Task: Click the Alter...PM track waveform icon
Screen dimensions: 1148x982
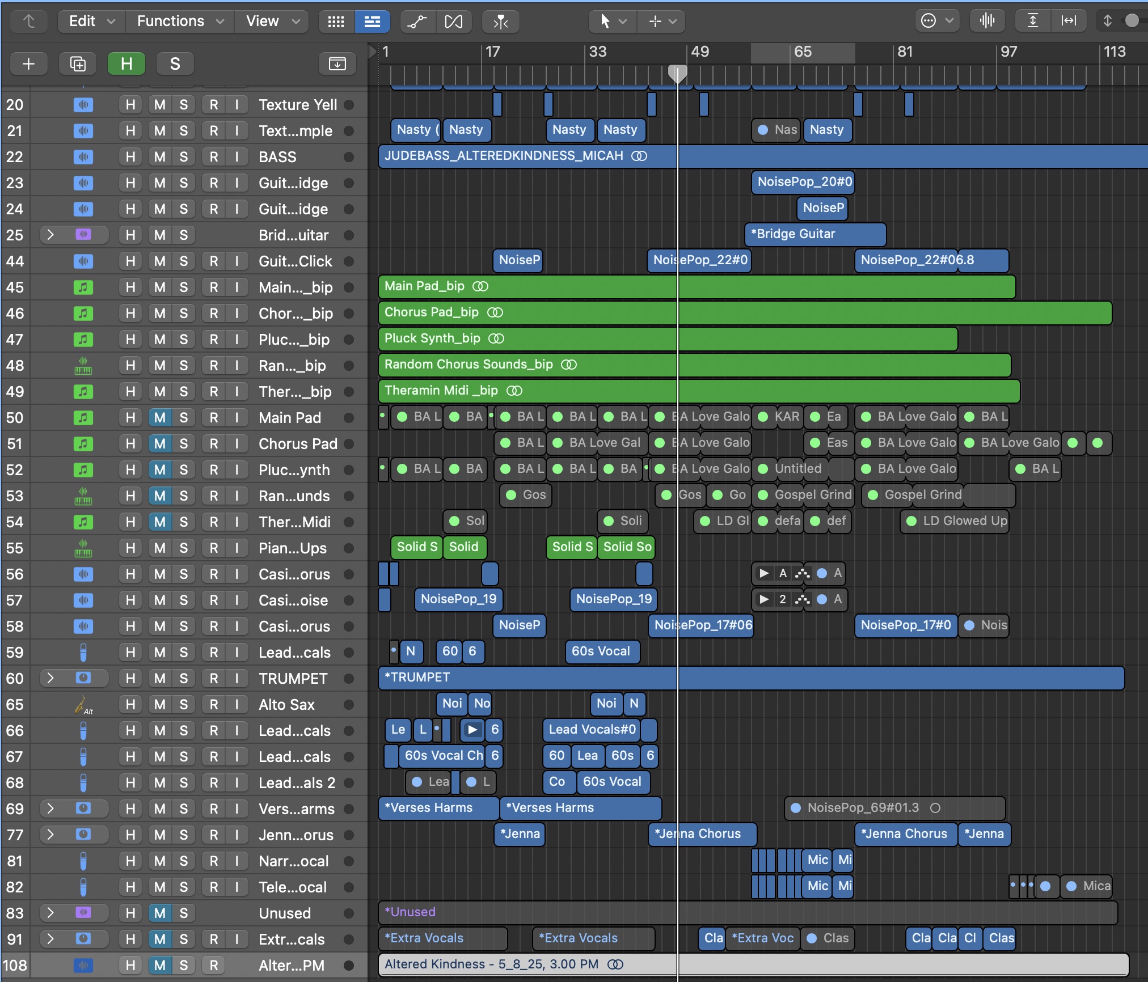Action: [83, 966]
